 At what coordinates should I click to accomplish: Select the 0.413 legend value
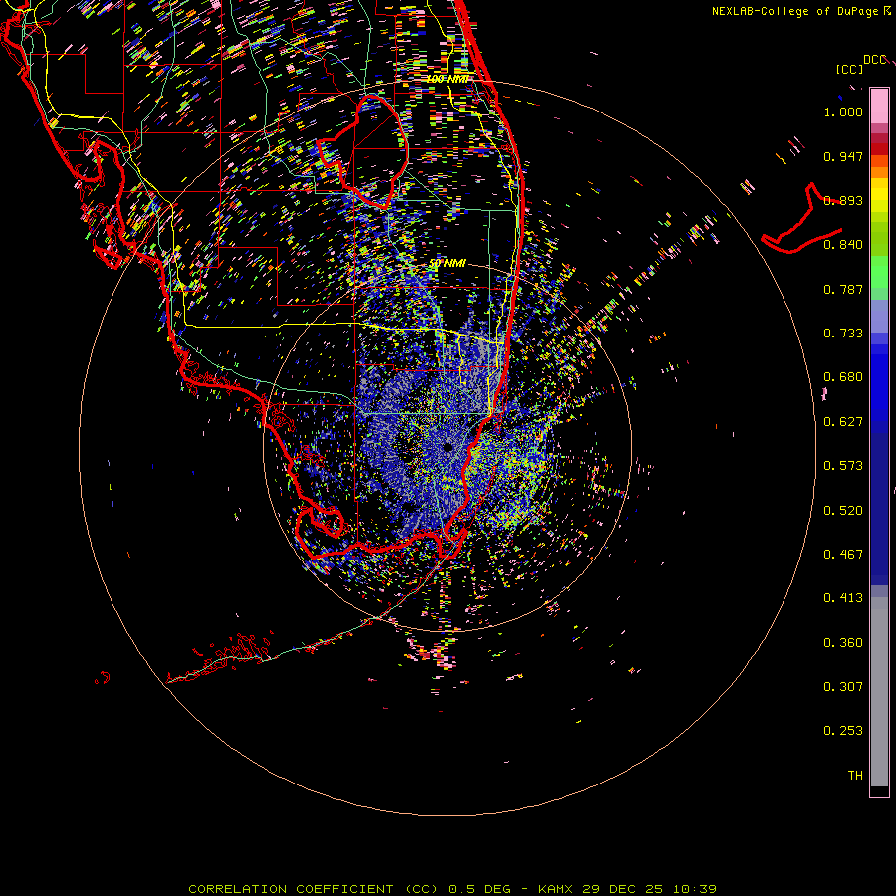click(x=843, y=598)
